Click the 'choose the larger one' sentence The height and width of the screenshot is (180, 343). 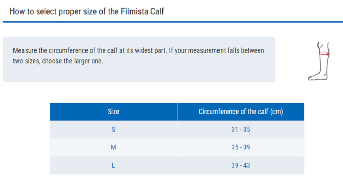pos(72,61)
